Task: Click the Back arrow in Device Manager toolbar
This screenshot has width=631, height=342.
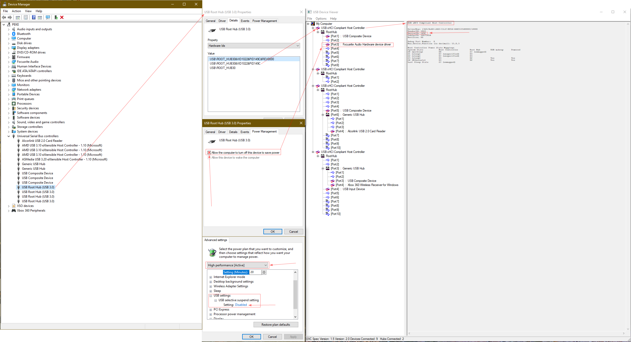Action: [x=4, y=17]
